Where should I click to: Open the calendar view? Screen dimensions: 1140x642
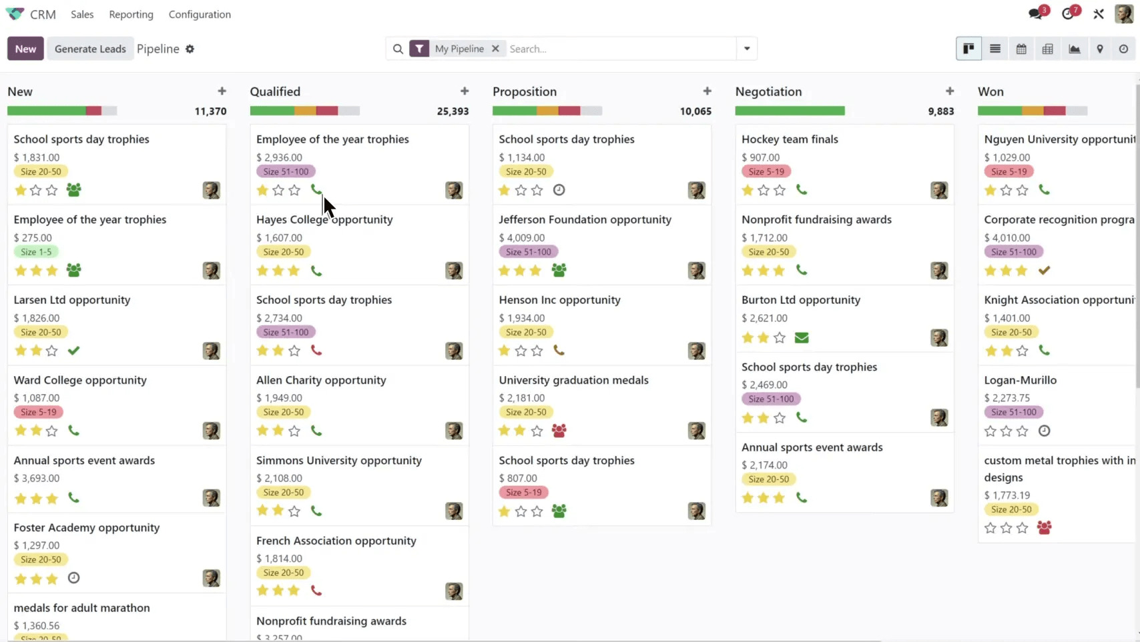click(1021, 48)
